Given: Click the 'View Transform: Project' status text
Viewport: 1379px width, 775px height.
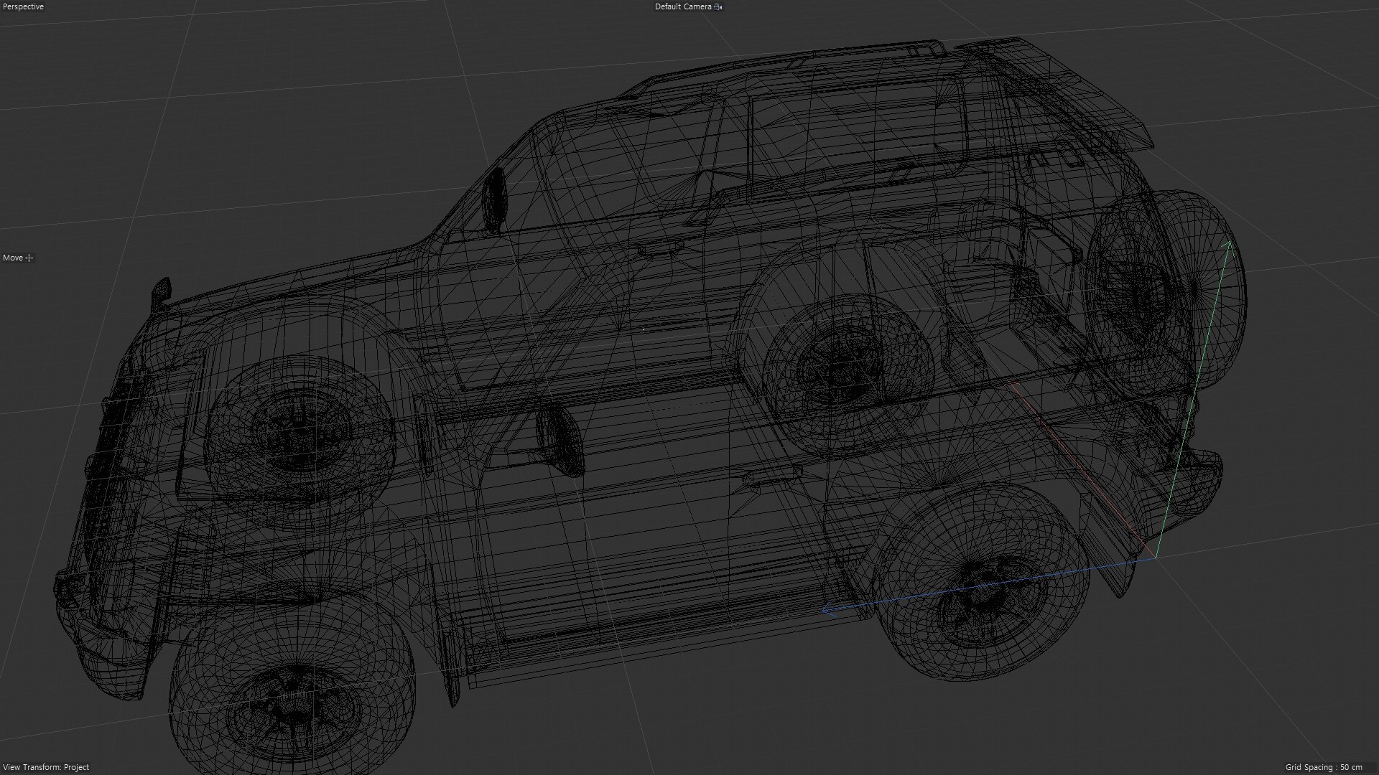Looking at the screenshot, I should click(x=46, y=767).
